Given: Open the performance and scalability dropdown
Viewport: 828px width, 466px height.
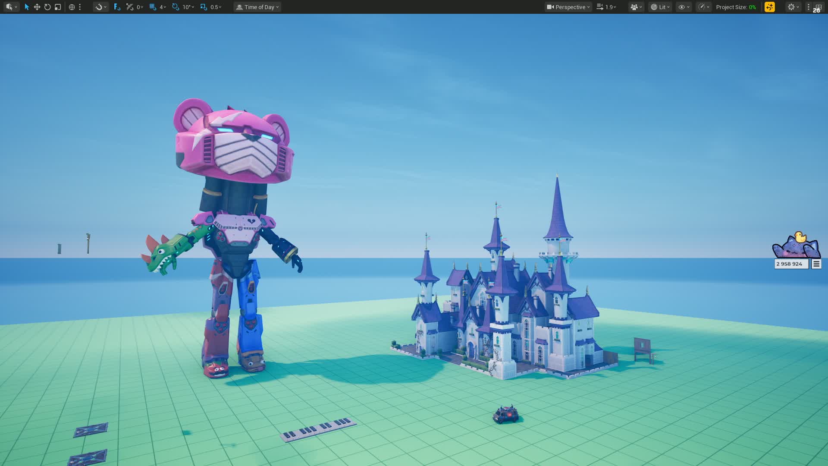Looking at the screenshot, I should [704, 7].
